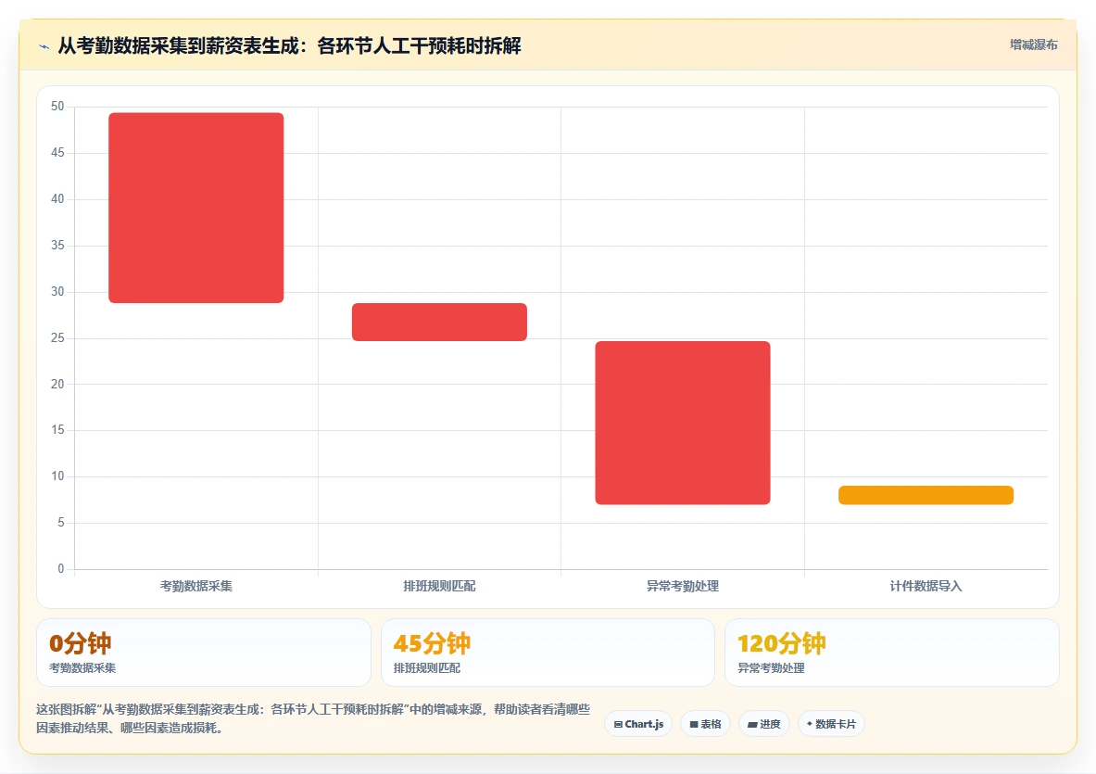Click the x-axis label 异常考勤处理
Screen dimensions: 1096x774
[682, 586]
